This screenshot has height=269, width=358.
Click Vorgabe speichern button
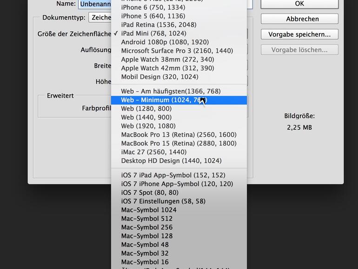[x=299, y=34]
